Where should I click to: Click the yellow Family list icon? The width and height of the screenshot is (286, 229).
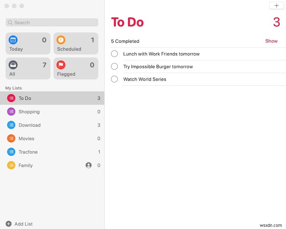[x=11, y=165]
